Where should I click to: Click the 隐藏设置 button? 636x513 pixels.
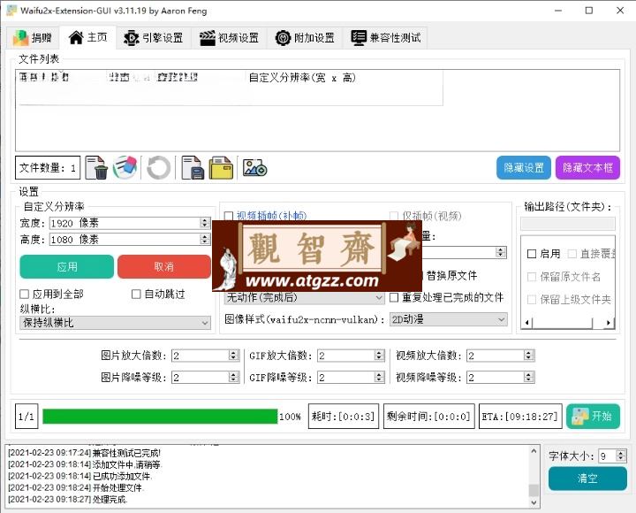click(524, 168)
